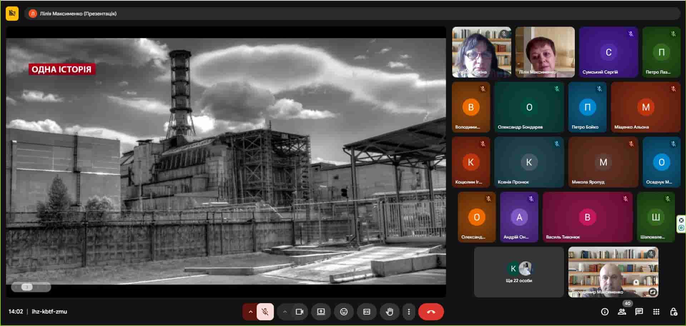This screenshot has height=326, width=686.
Task: Click the slide pager on the presentation
Action: [31, 287]
